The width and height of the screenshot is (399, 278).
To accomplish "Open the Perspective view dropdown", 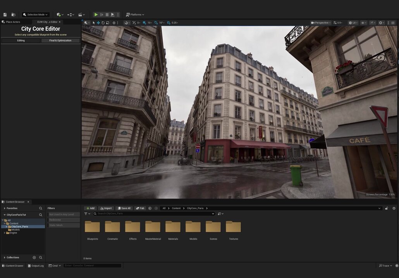I will pos(321,23).
